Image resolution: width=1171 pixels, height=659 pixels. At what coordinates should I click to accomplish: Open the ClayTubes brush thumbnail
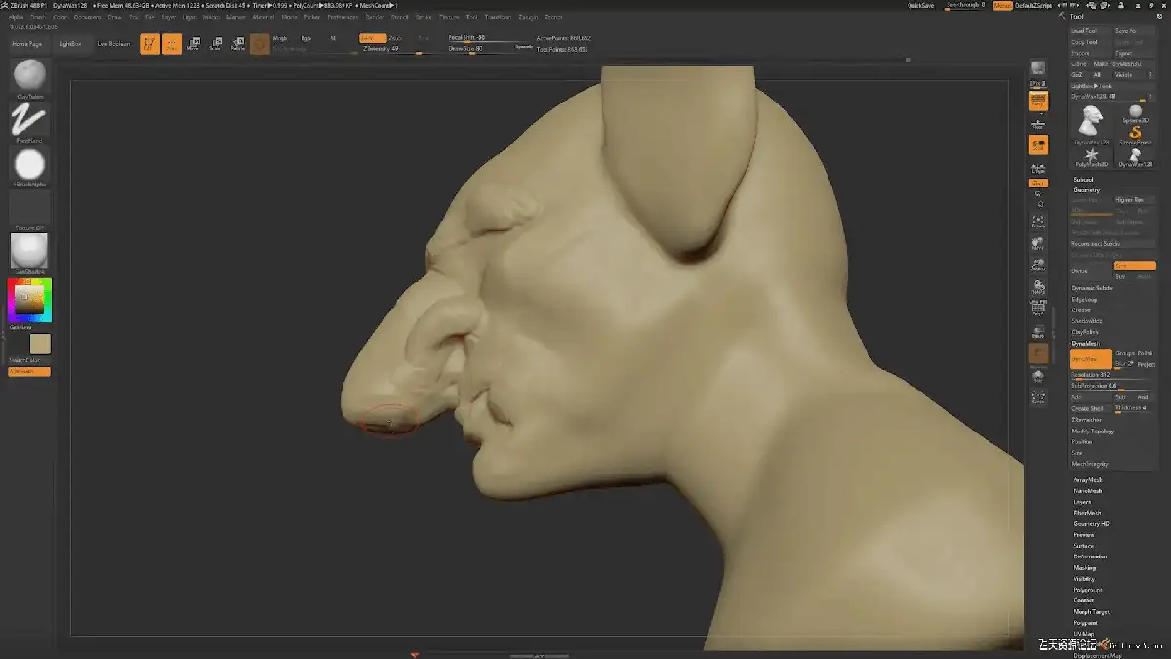point(29,76)
